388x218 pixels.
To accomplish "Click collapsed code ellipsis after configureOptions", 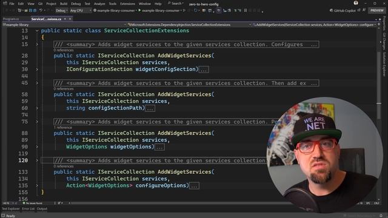I will coord(194,186).
